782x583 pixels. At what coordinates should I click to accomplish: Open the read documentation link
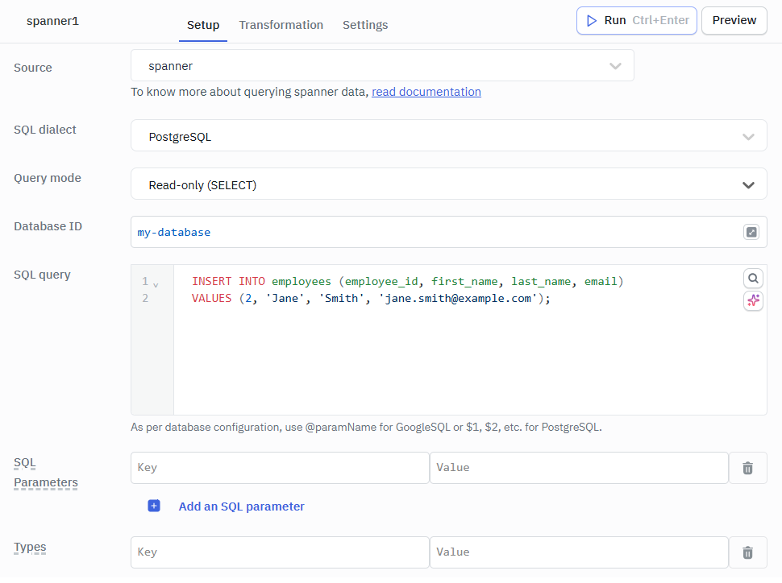pos(426,92)
